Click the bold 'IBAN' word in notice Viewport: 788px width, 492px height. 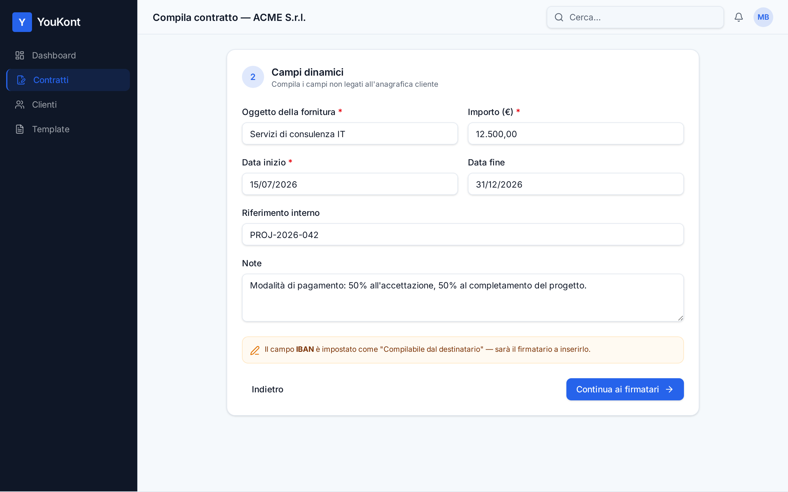coord(305,350)
